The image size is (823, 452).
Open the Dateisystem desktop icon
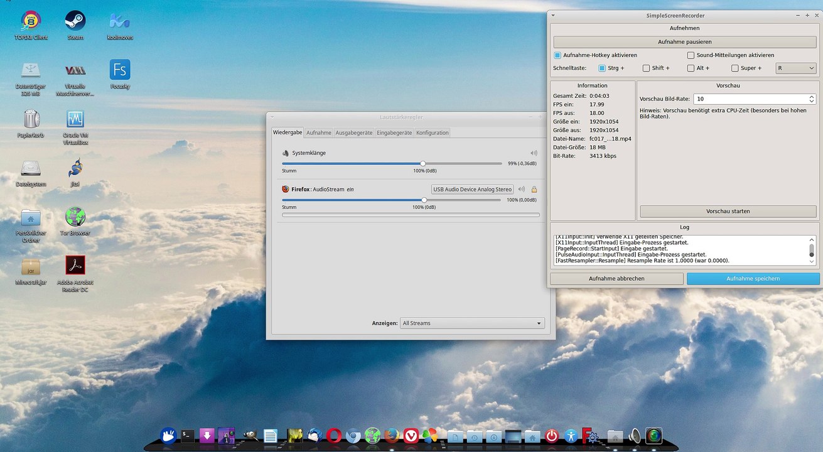31,168
